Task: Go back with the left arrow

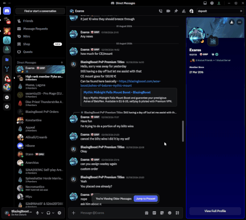Action: [x=4, y=3]
